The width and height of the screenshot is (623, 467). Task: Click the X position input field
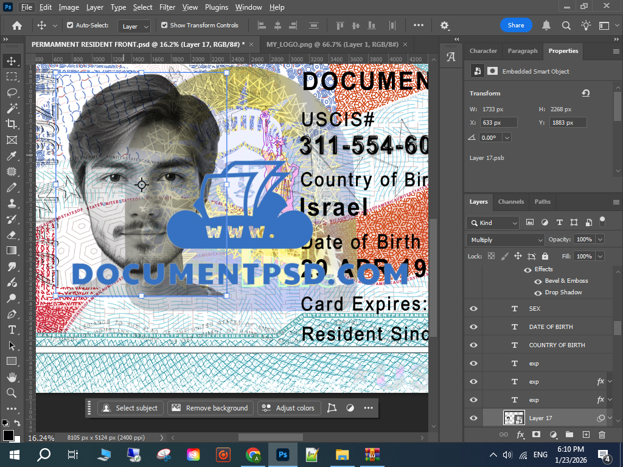498,123
